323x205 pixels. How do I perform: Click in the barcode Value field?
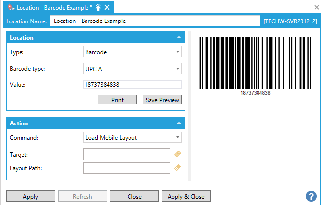(x=132, y=85)
